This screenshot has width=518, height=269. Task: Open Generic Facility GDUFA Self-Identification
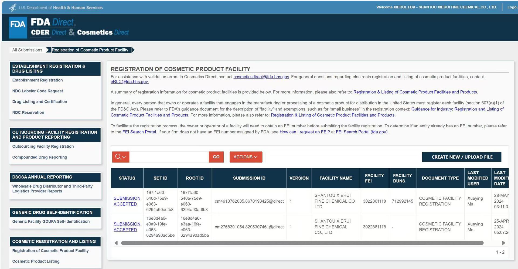click(51, 221)
